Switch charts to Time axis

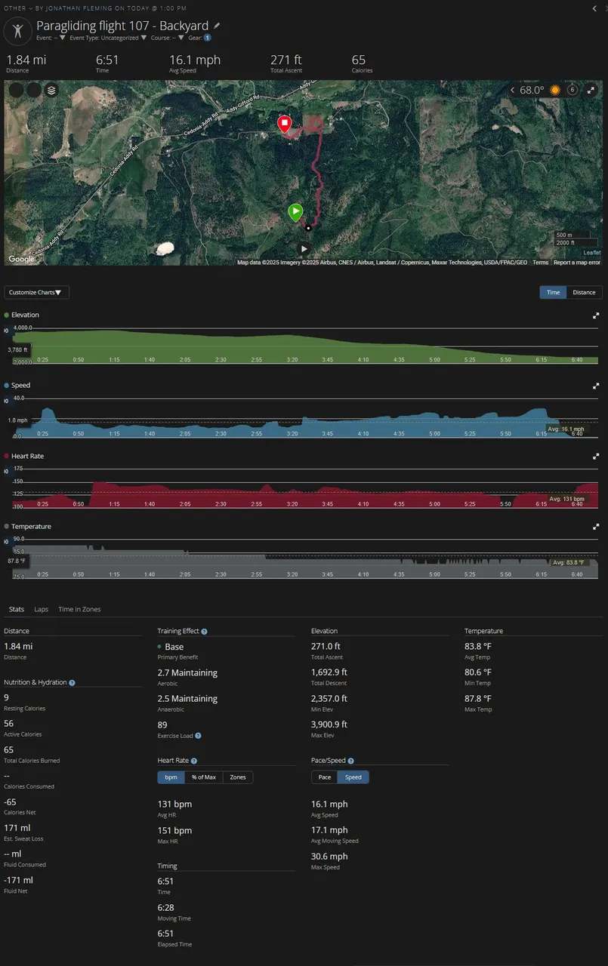(x=554, y=292)
